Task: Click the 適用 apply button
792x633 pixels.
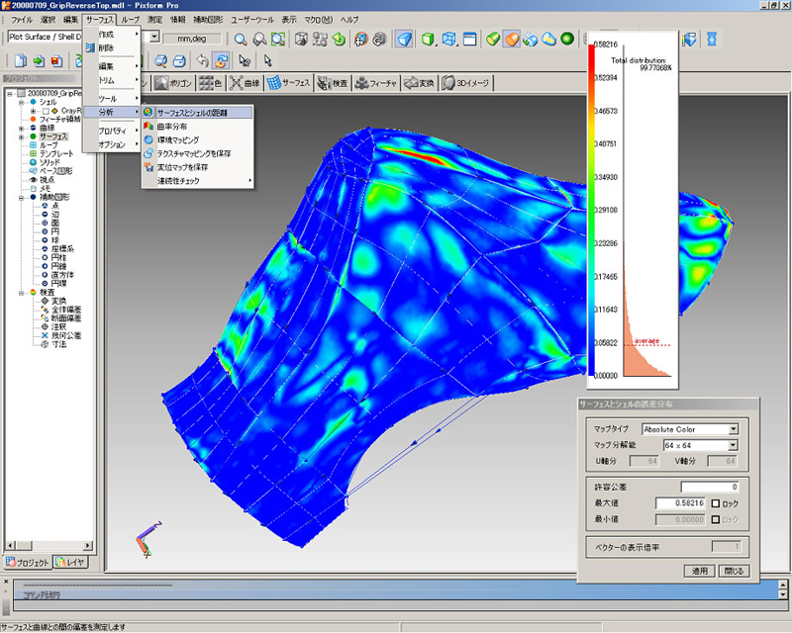Action: pos(698,571)
